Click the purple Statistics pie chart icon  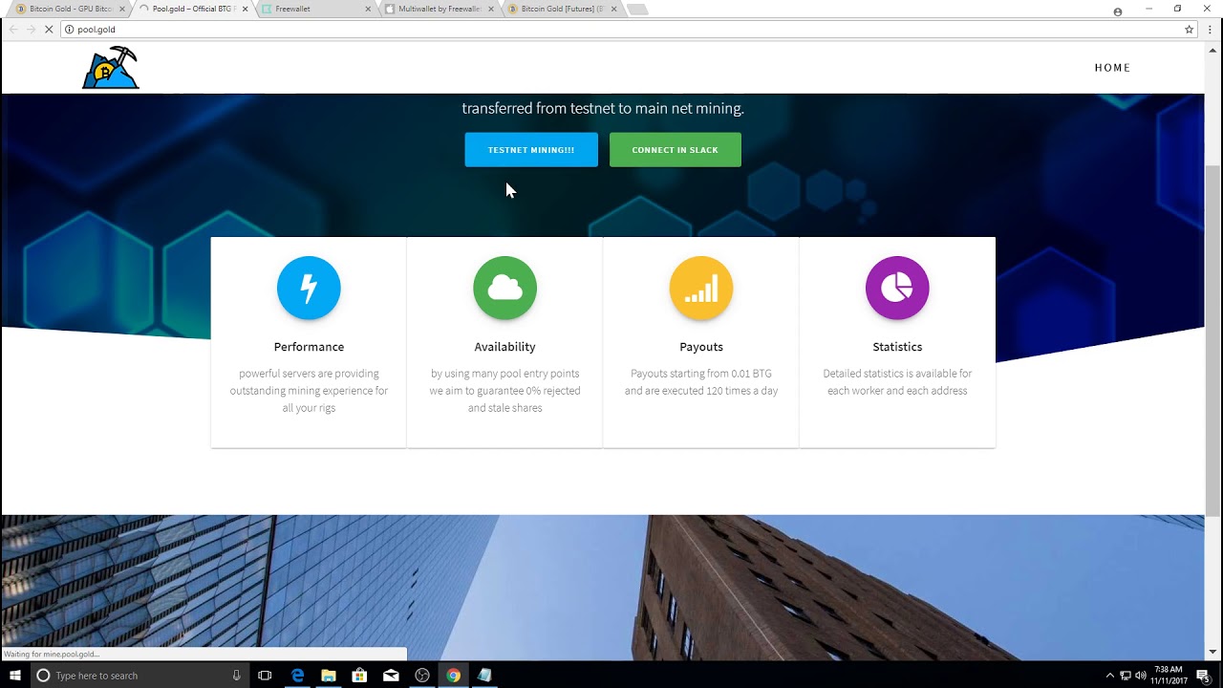[896, 288]
